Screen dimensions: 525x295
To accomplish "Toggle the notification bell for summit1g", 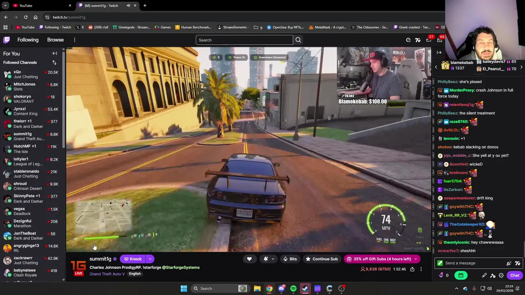I will [266, 259].
